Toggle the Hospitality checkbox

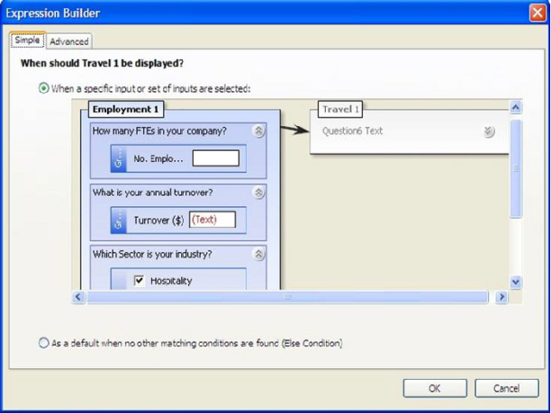click(x=140, y=280)
